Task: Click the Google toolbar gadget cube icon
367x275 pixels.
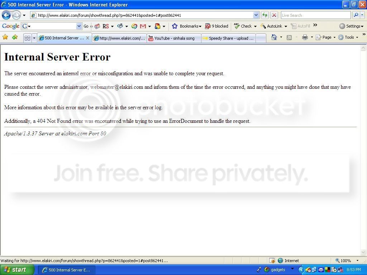Action: [x=158, y=26]
